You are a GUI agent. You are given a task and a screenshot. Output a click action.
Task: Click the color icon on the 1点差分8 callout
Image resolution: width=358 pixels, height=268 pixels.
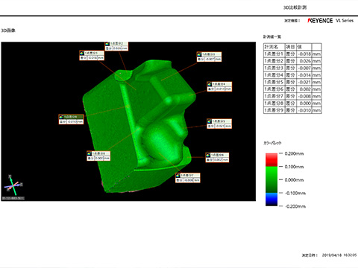pyautogui.click(x=89, y=153)
